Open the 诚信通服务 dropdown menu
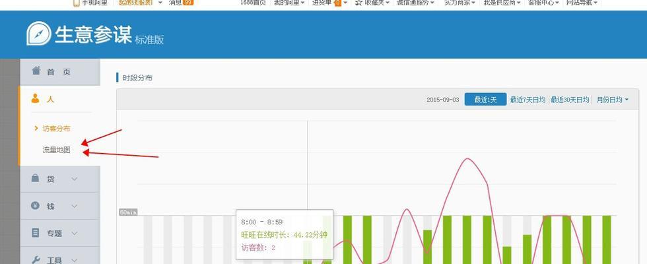 [415, 3]
